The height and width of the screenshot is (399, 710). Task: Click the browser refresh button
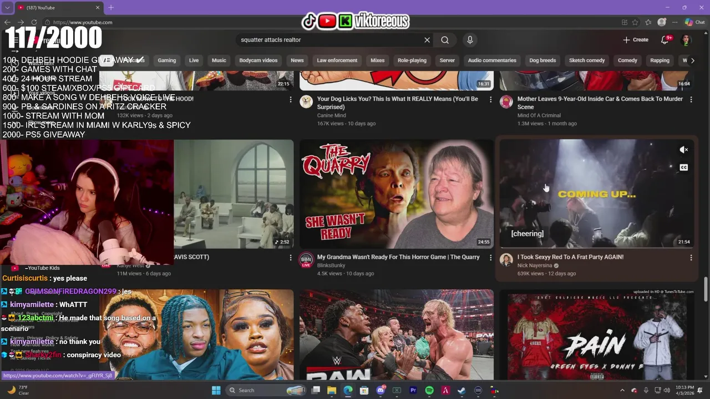[x=34, y=22]
